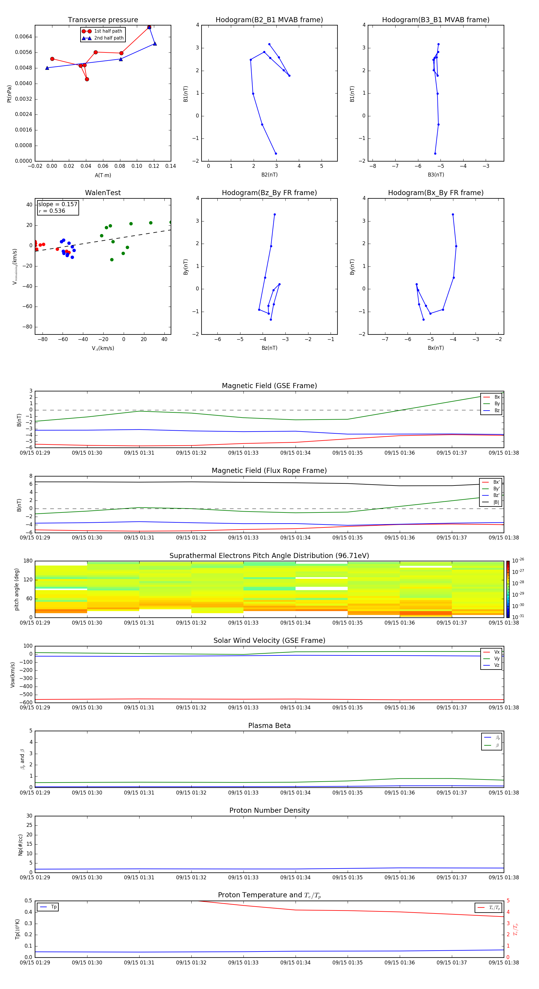
Task: Click the "Bx'" legend entry in Flux Rope plot
Action: pyautogui.click(x=491, y=482)
